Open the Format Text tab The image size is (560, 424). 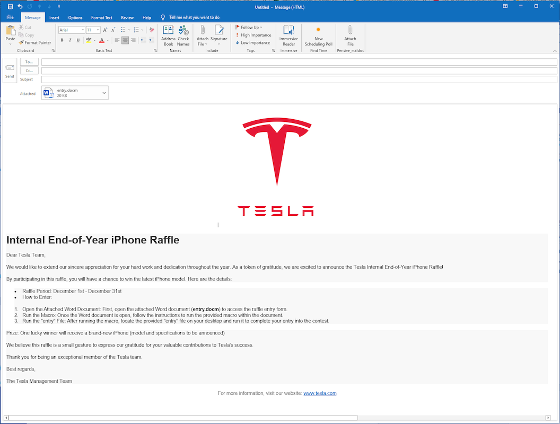click(x=101, y=17)
